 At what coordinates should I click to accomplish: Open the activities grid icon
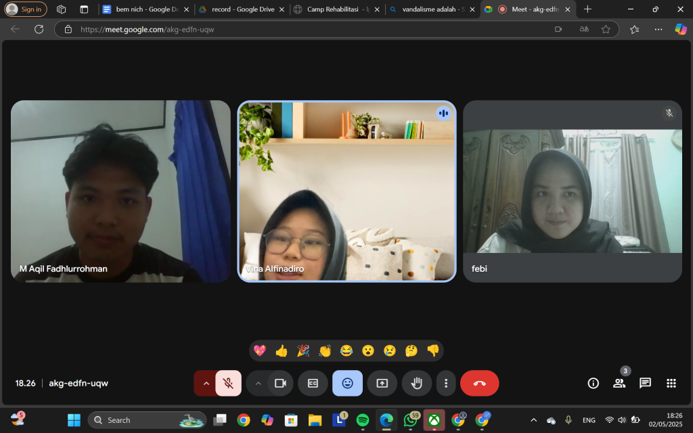pyautogui.click(x=671, y=383)
